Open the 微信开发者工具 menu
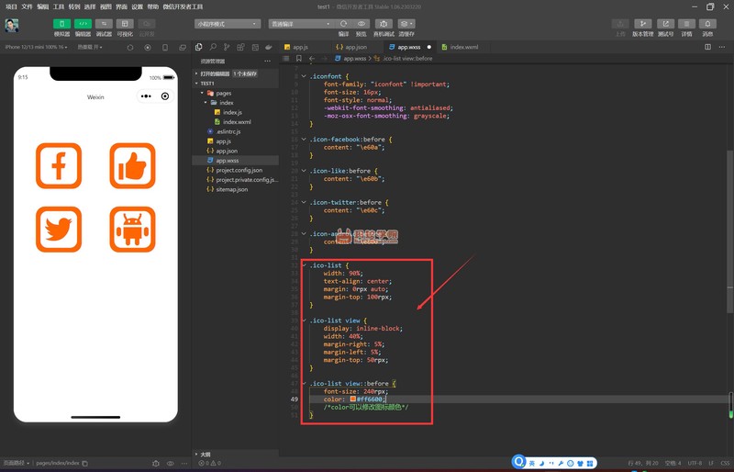 [x=183, y=6]
